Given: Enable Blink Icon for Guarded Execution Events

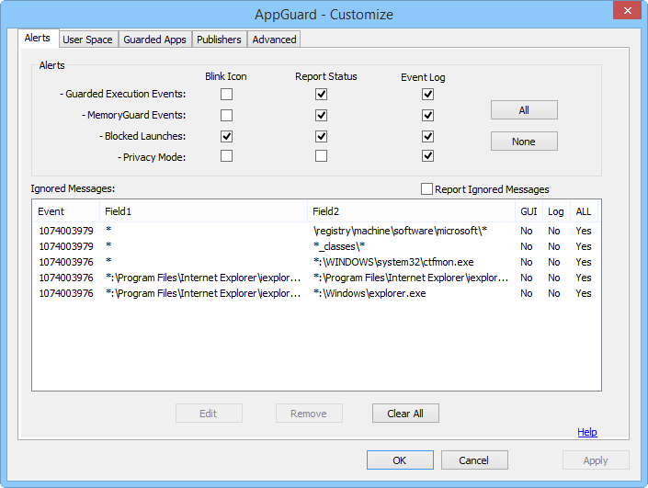Looking at the screenshot, I should 226,94.
